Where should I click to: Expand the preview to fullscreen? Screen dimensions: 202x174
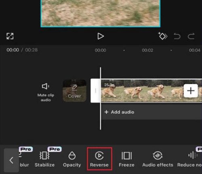point(10,36)
